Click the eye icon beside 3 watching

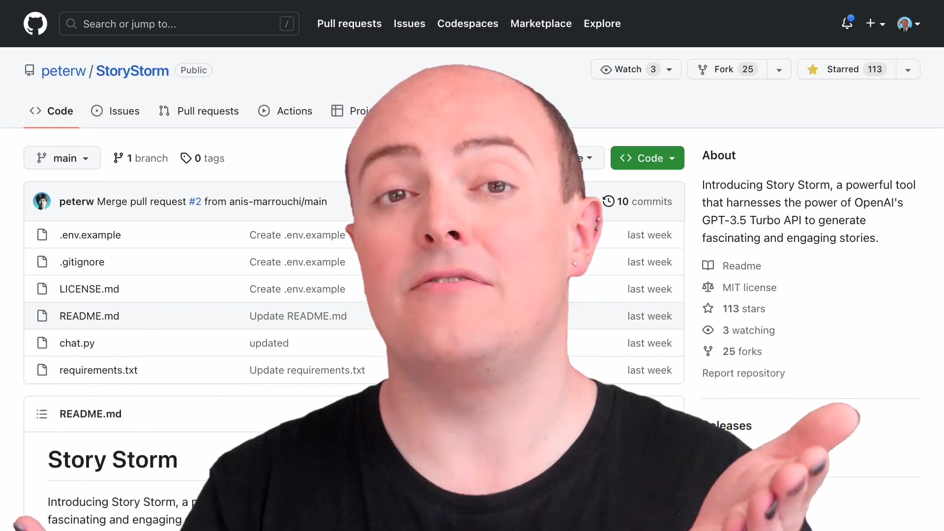708,330
